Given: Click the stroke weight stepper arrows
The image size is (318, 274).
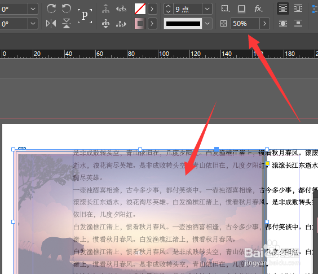Looking at the screenshot, I should click(169, 8).
